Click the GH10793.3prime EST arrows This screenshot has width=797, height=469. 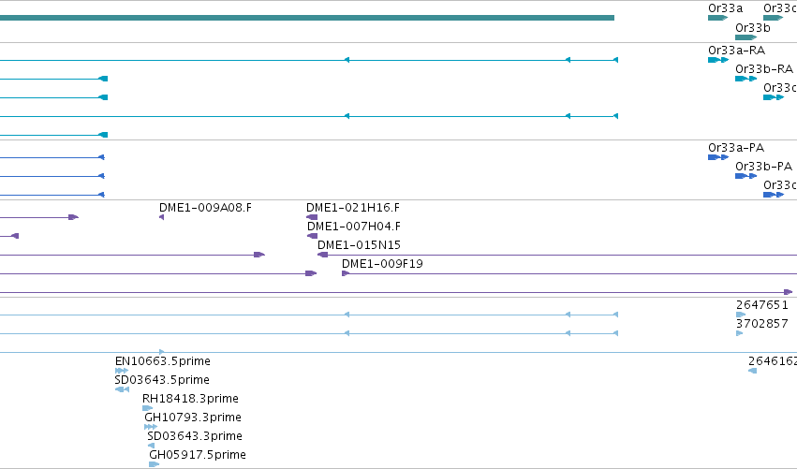pyautogui.click(x=151, y=427)
